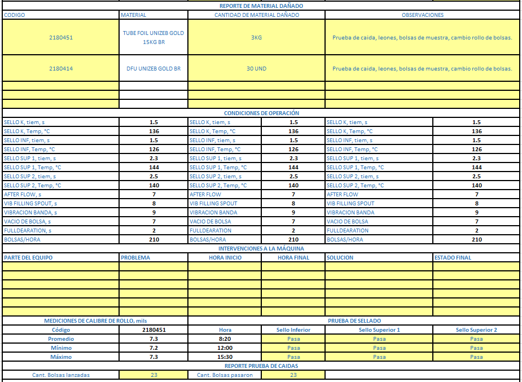This screenshot has width=522, height=382.
Task: Select 'Pasa' under Sello Inferior at 8:20
Action: [x=293, y=339]
